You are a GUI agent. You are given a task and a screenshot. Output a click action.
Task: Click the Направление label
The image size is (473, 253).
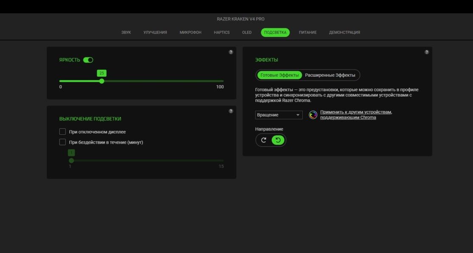269,129
